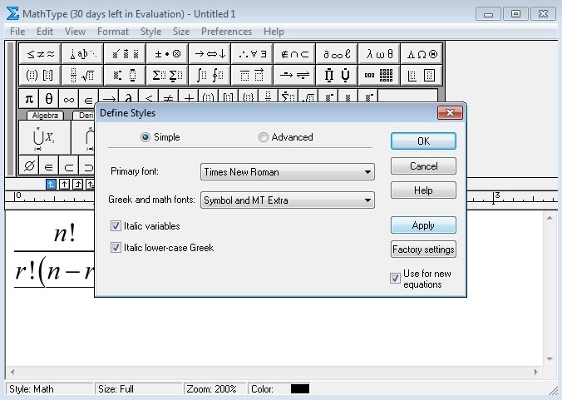Open the labeled arrow templates palette
Screen dimensions: 562x400
pos(294,75)
